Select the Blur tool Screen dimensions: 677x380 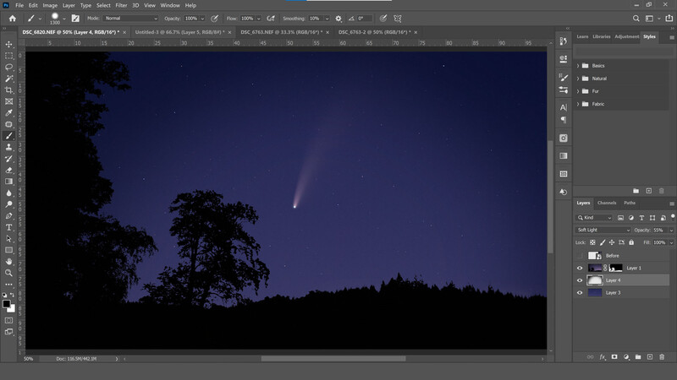click(8, 193)
